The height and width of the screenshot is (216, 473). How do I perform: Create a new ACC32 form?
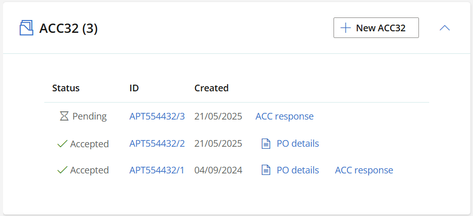[376, 28]
